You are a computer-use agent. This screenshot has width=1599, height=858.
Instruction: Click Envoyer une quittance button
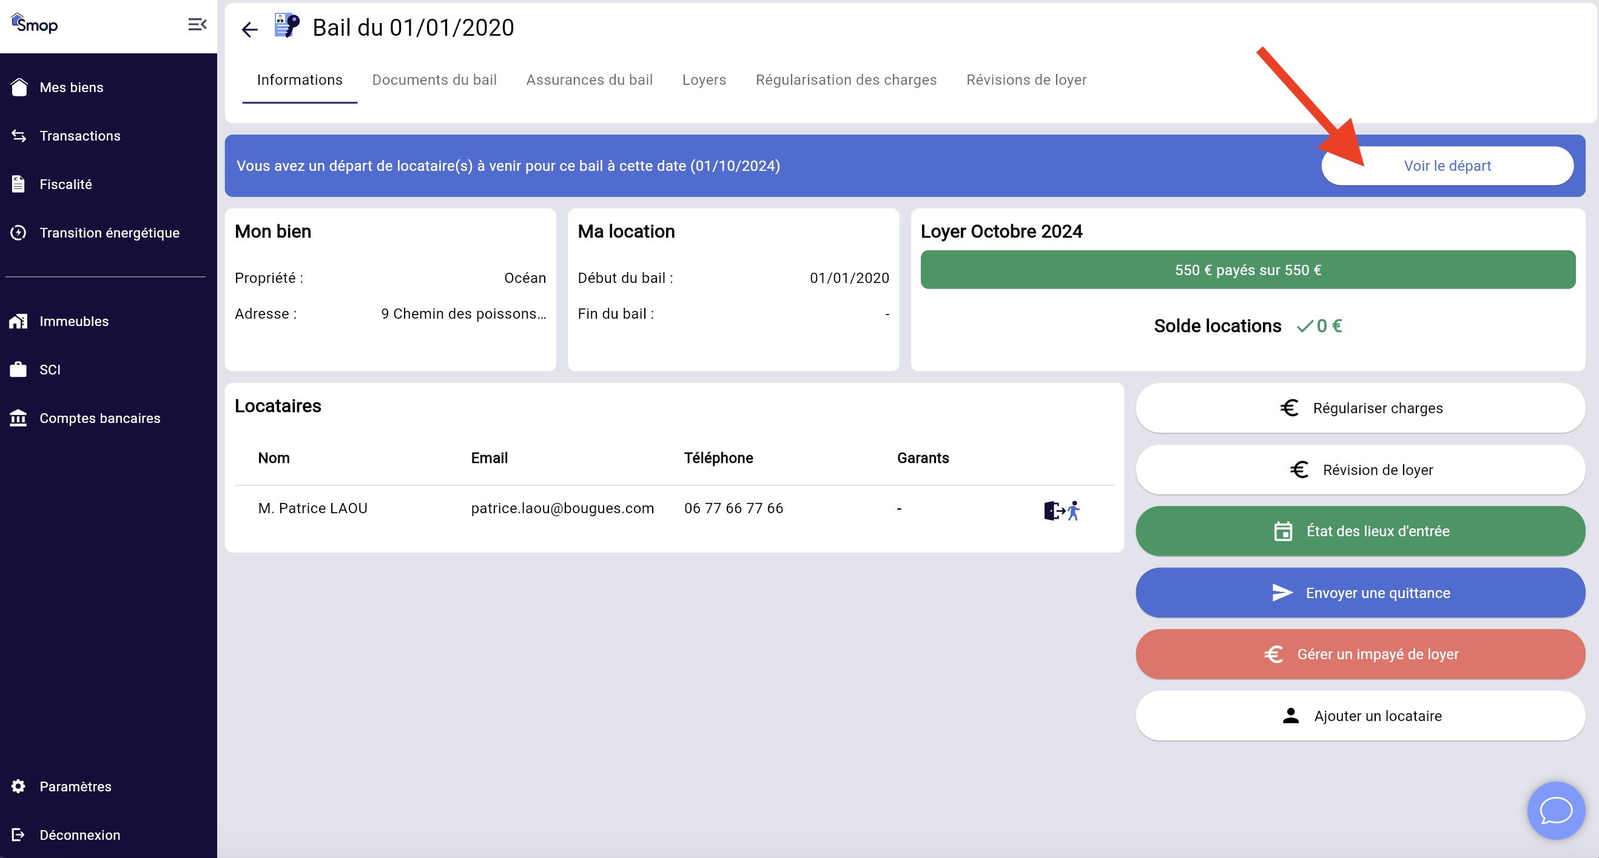pyautogui.click(x=1360, y=593)
